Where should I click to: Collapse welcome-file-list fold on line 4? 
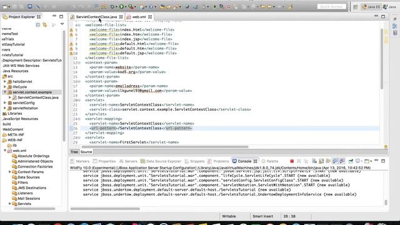pyautogui.click(x=79, y=25)
